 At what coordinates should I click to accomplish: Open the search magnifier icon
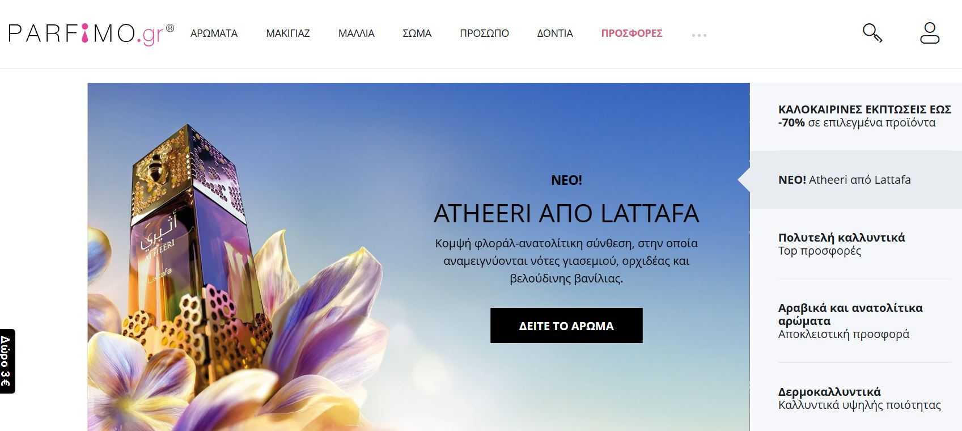pyautogui.click(x=872, y=33)
